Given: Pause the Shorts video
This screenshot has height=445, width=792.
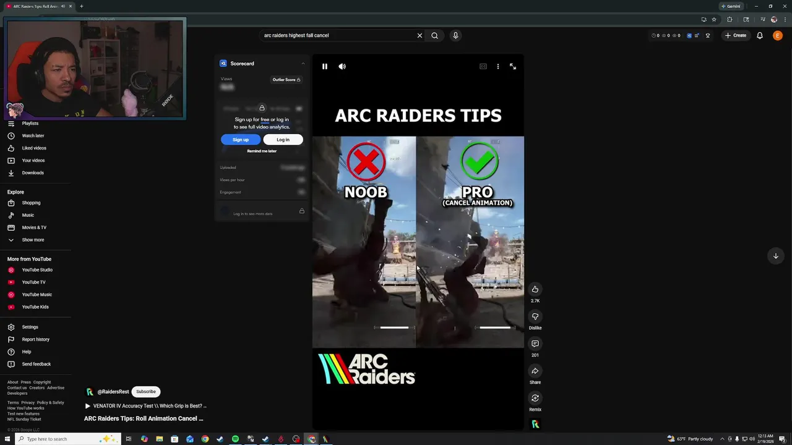Looking at the screenshot, I should 325,66.
